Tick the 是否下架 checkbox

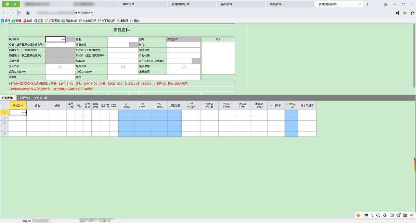pos(123,66)
